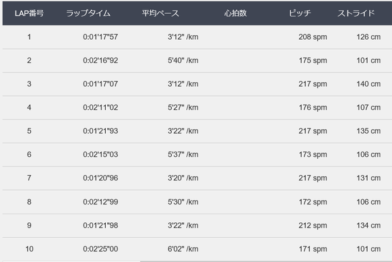The image size is (392, 262).
Task: Click the 208 spm pitch value
Action: click(313, 37)
